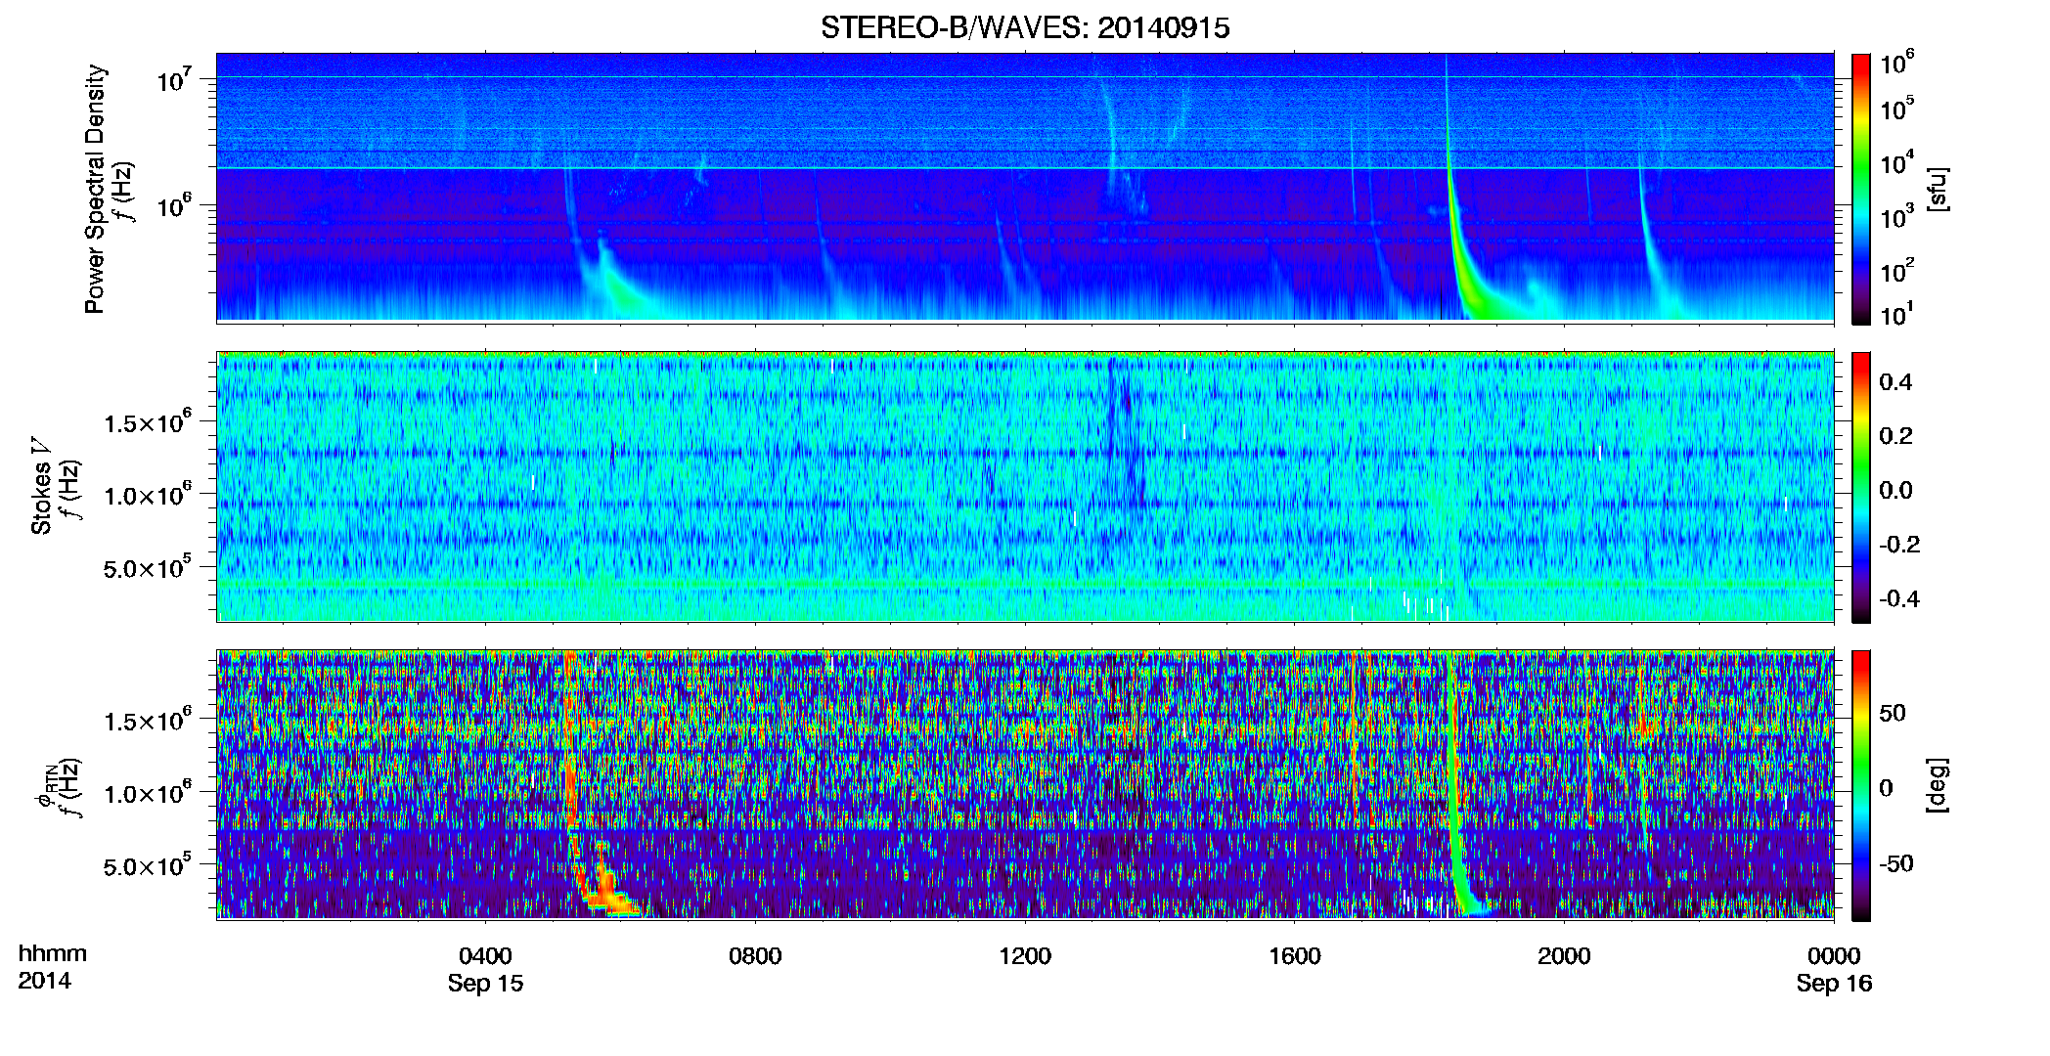Screen dimensions: 2050x1056
Task: Click the 50 value on the degree colorbar
Action: (x=1893, y=713)
